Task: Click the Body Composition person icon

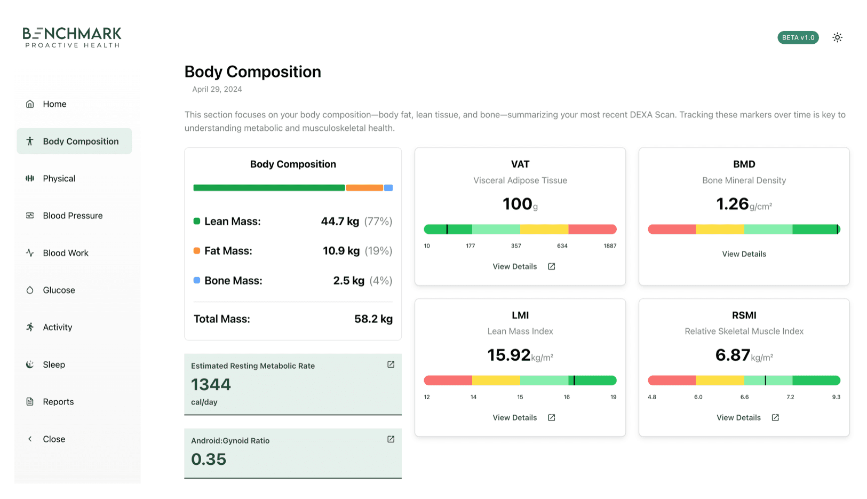Action: click(x=30, y=141)
